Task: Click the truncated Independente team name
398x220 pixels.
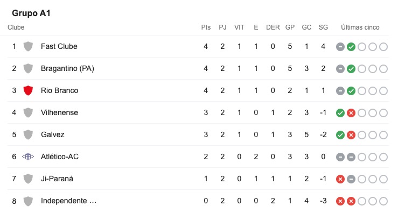Action: point(68,201)
